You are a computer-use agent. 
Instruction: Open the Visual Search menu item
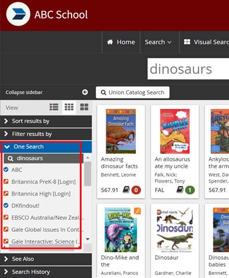click(x=206, y=42)
